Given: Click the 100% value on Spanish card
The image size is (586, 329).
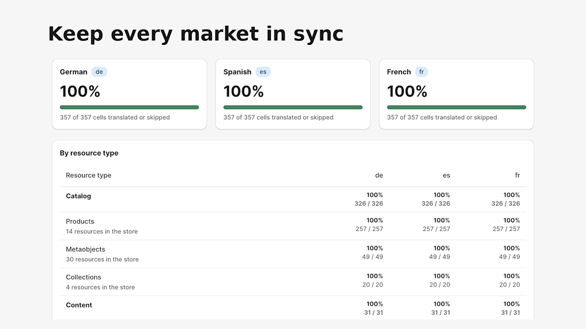Looking at the screenshot, I should coord(244,92).
